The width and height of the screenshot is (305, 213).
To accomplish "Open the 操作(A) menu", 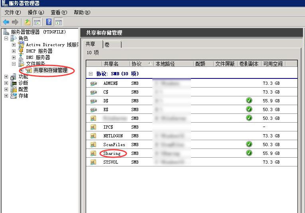I will (x=35, y=12).
